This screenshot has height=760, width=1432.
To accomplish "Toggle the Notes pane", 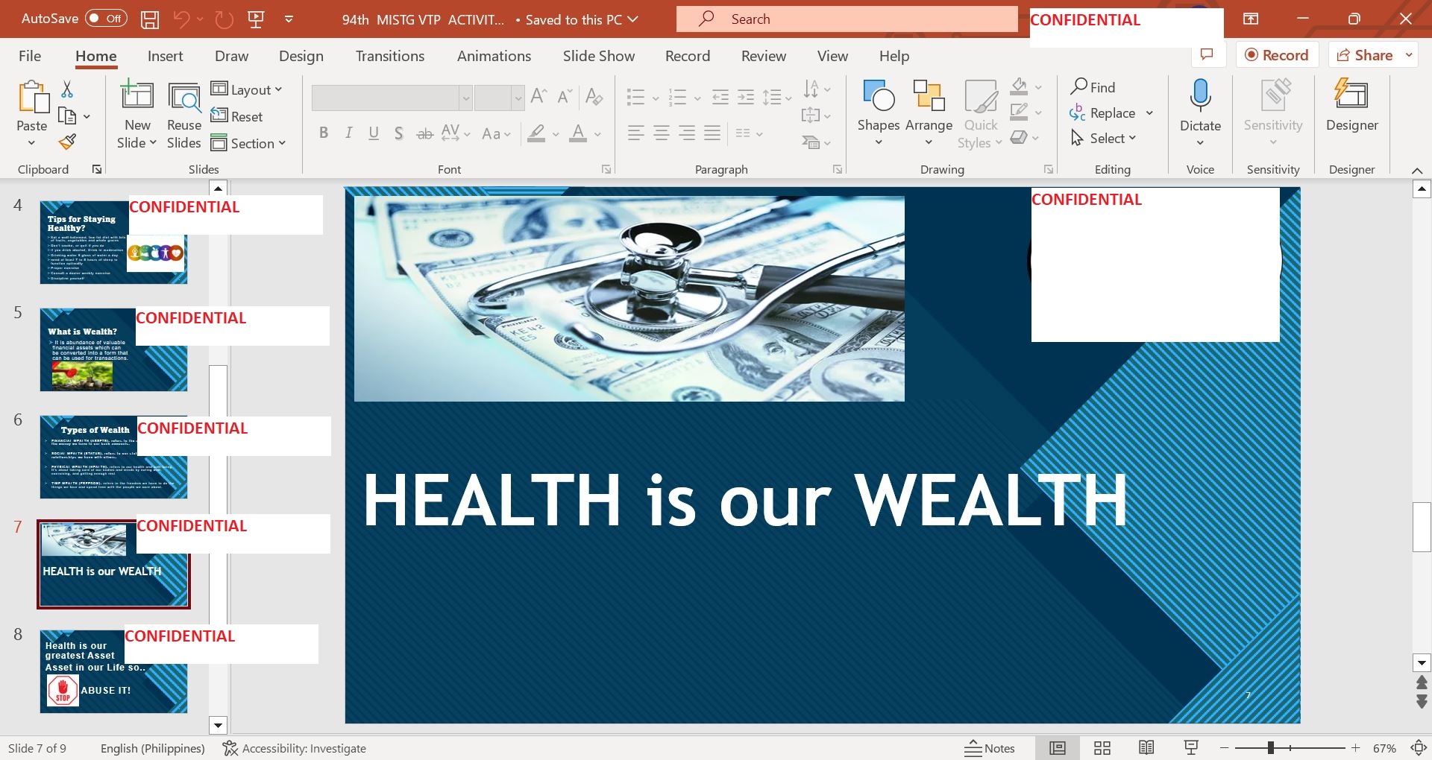I will pos(990,748).
